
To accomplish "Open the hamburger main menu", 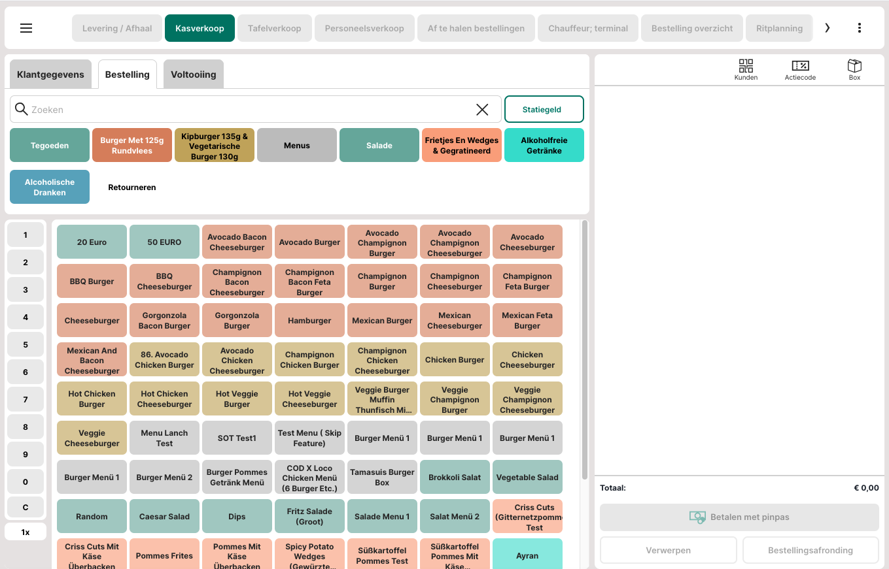I will tap(26, 28).
